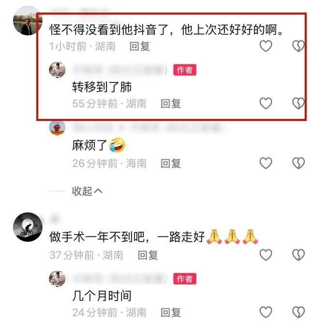Open author avatar beside 转移到了肺 reply

(57, 70)
